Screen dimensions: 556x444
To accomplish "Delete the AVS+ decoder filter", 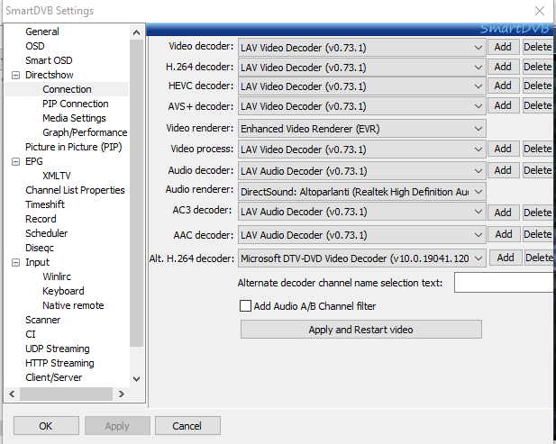I will click(x=538, y=105).
